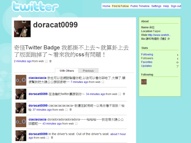The height and width of the screenshot is (143, 191).
Task: Click the Twitter logo
Action: click(35, 7)
